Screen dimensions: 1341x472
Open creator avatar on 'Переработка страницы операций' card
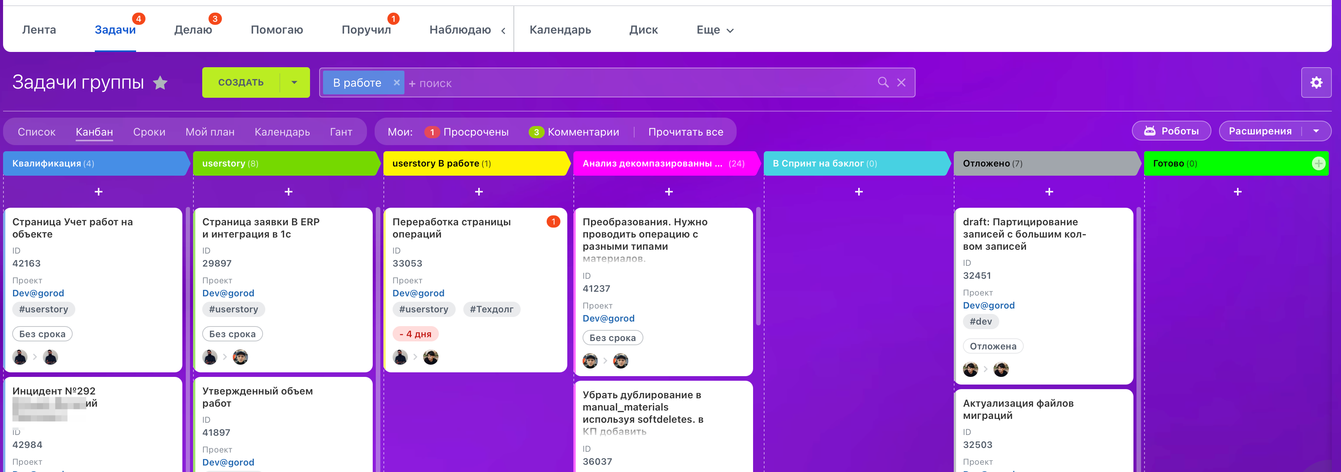400,357
